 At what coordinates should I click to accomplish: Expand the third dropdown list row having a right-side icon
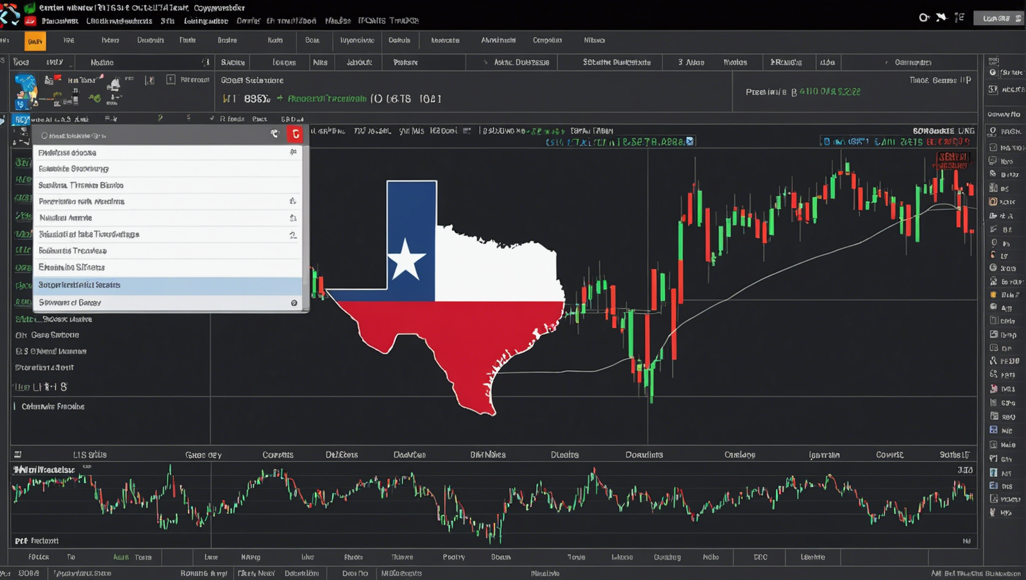(x=292, y=218)
